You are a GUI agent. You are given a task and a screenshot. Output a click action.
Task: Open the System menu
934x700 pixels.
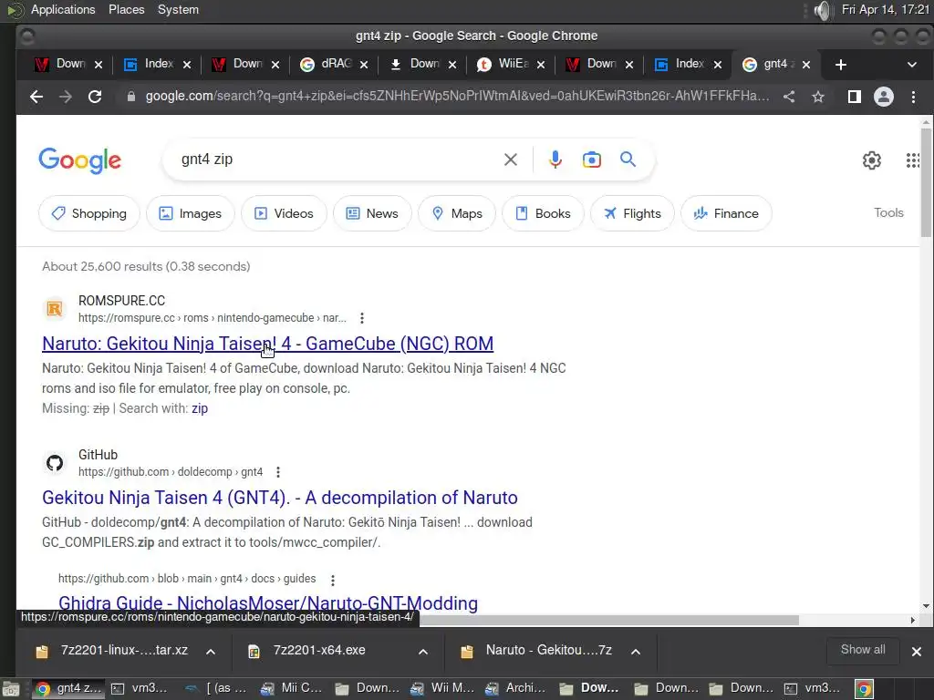coord(178,9)
